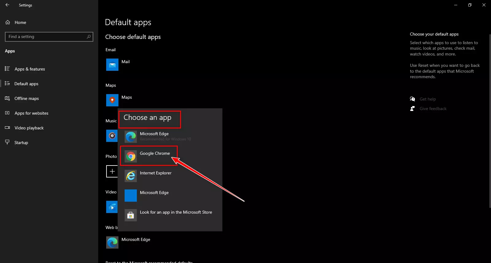Click the blank blue Microsoft Edge icon
Image resolution: width=491 pixels, height=263 pixels.
click(131, 196)
